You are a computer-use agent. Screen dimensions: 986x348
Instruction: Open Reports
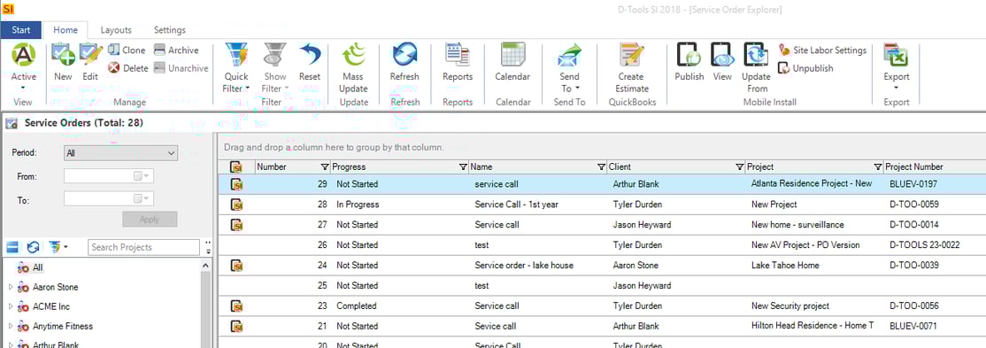pyautogui.click(x=458, y=63)
